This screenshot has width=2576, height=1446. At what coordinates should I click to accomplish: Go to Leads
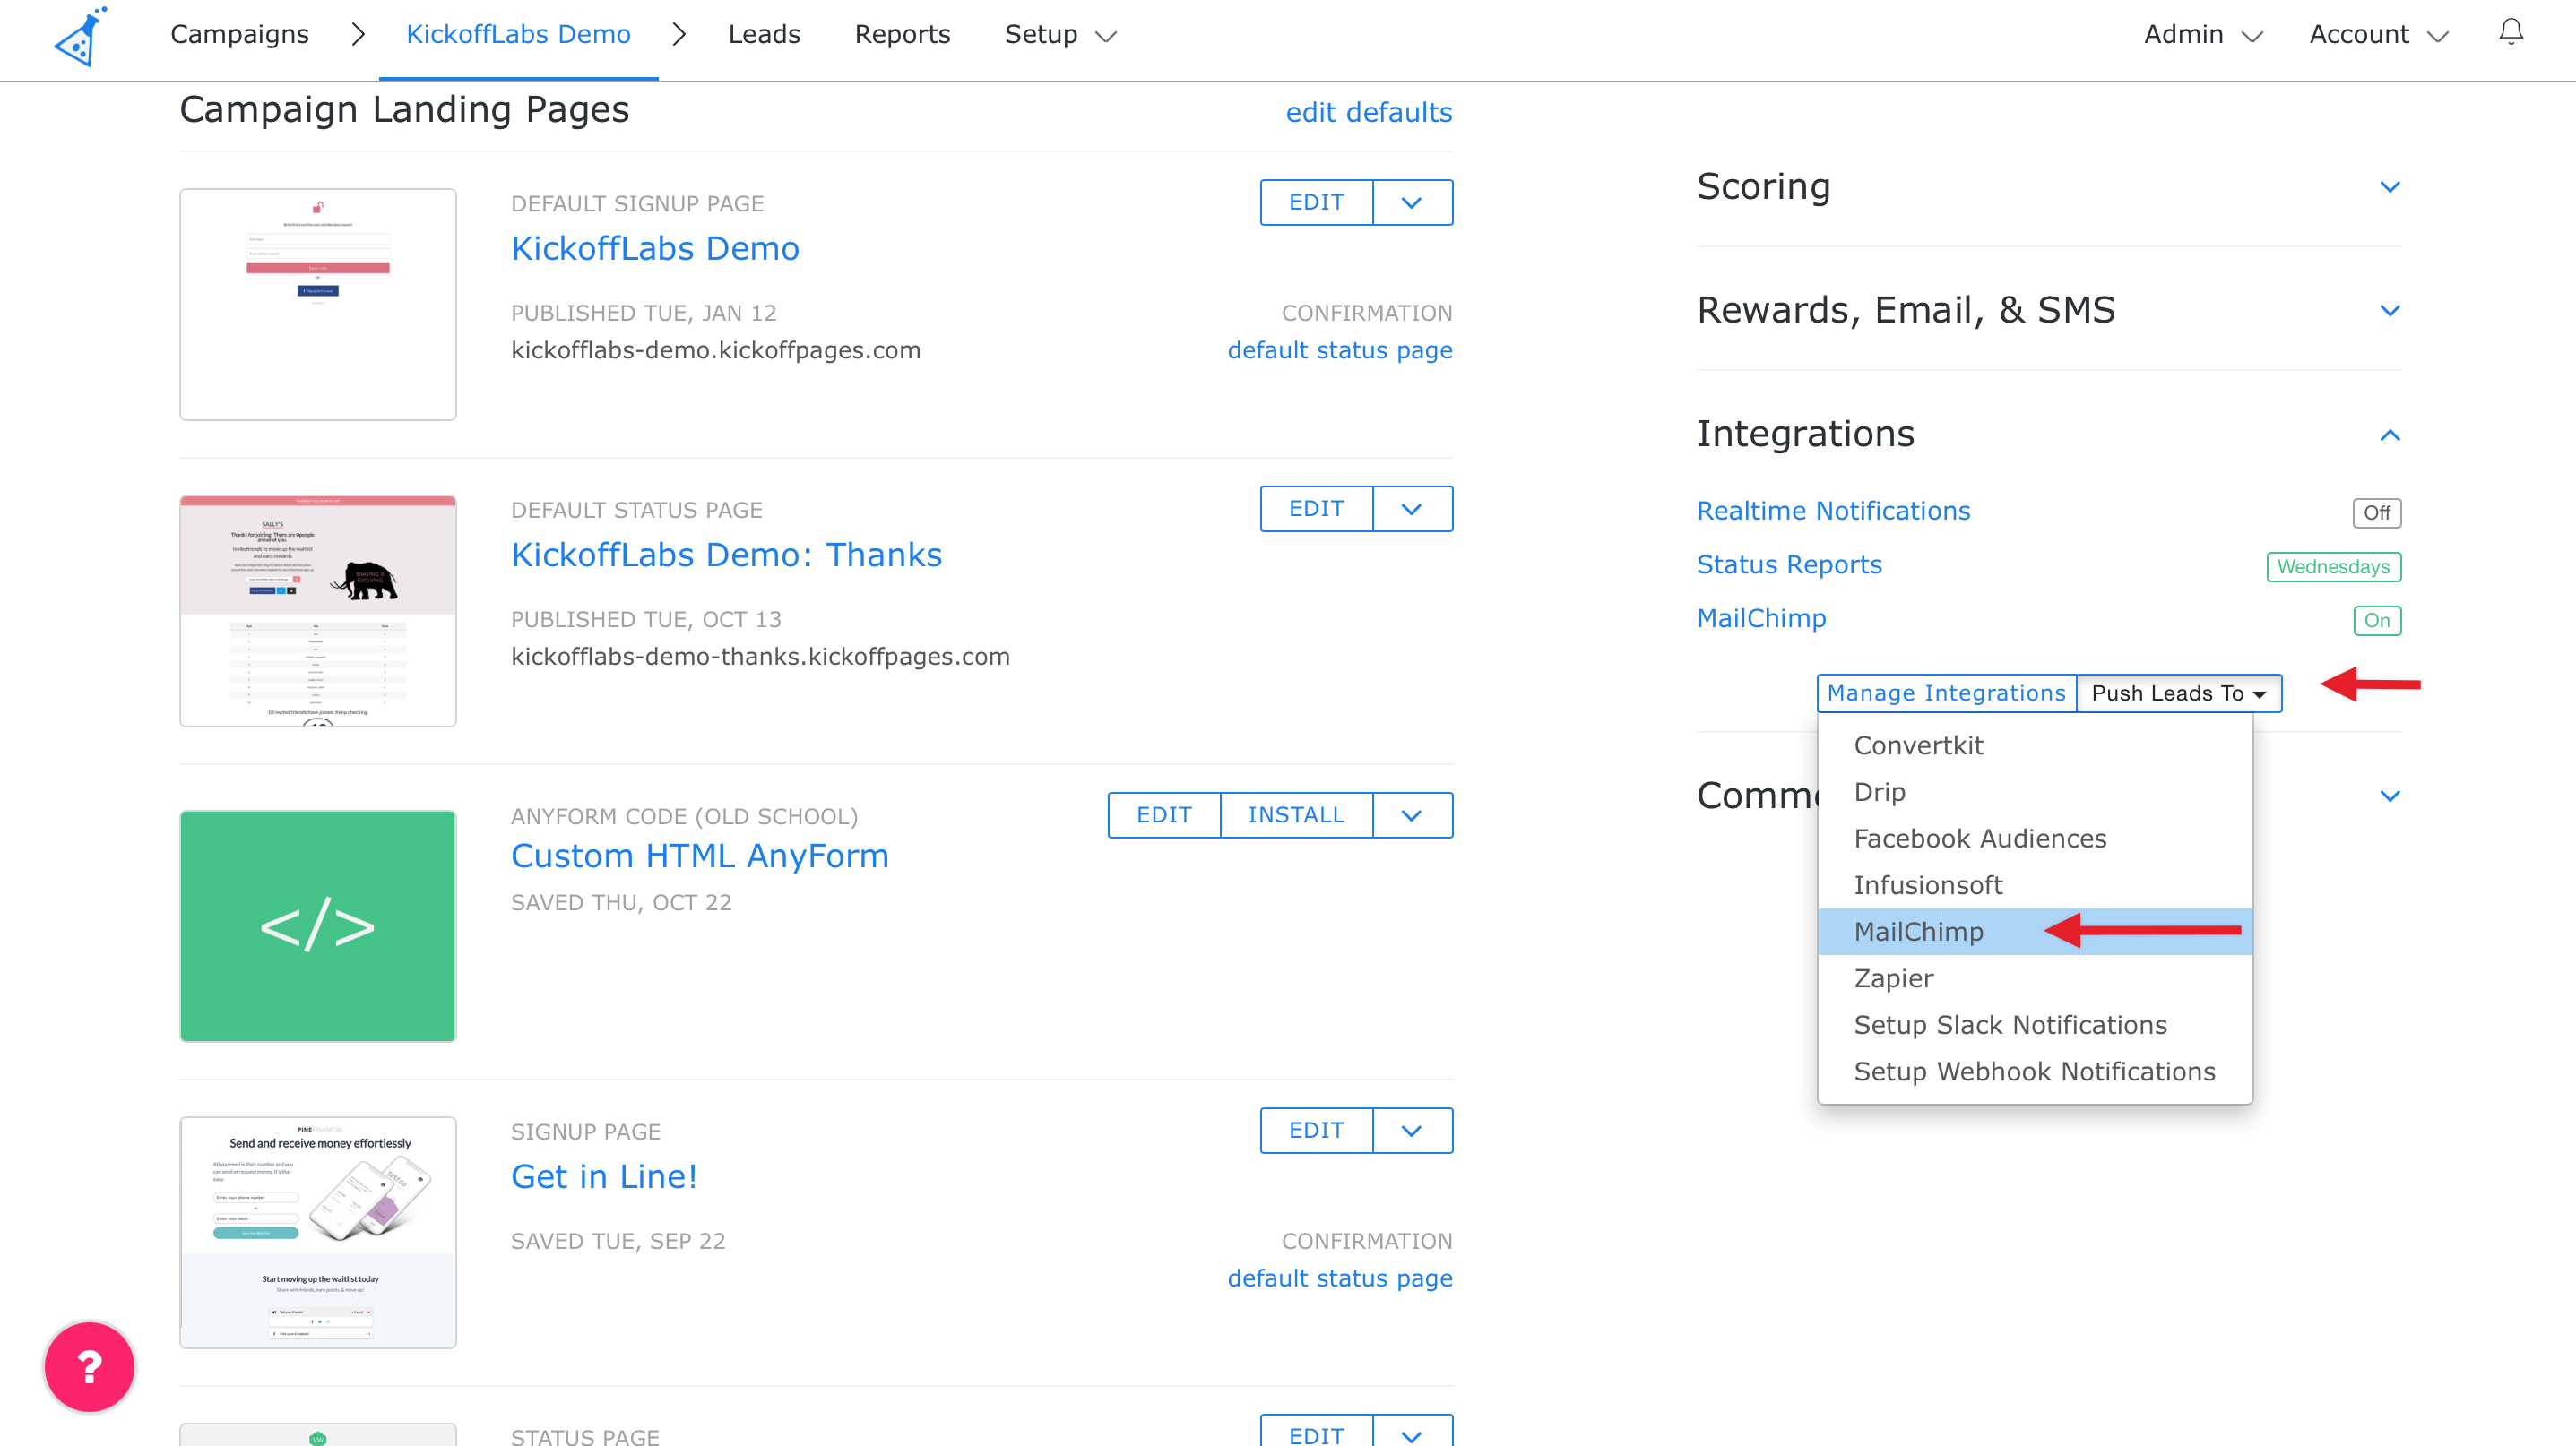coord(764,34)
